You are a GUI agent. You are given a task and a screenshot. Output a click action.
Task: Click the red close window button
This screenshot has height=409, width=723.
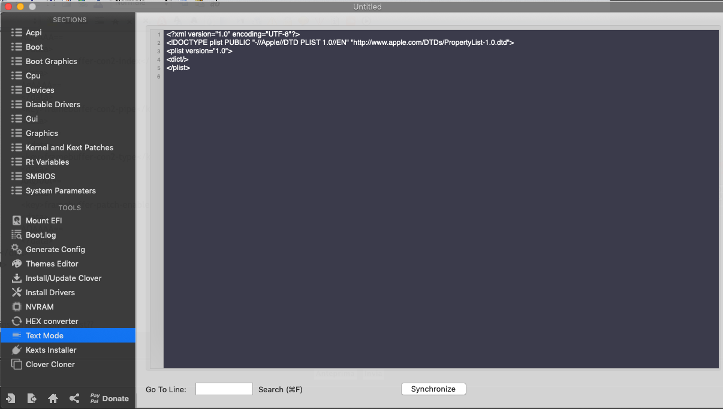pyautogui.click(x=8, y=7)
